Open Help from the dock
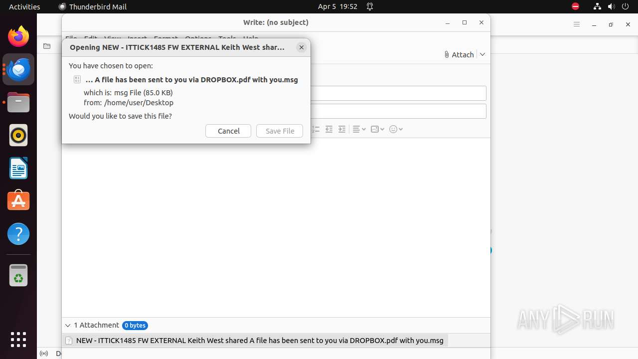Viewport: 638px width, 359px height. tap(18, 234)
